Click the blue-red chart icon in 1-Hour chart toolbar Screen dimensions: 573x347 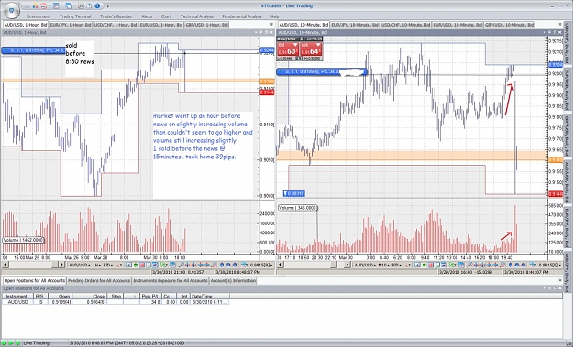[x=155, y=265]
